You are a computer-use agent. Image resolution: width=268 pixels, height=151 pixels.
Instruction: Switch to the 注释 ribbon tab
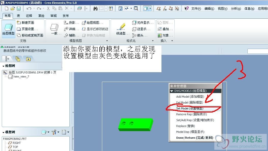point(29,16)
